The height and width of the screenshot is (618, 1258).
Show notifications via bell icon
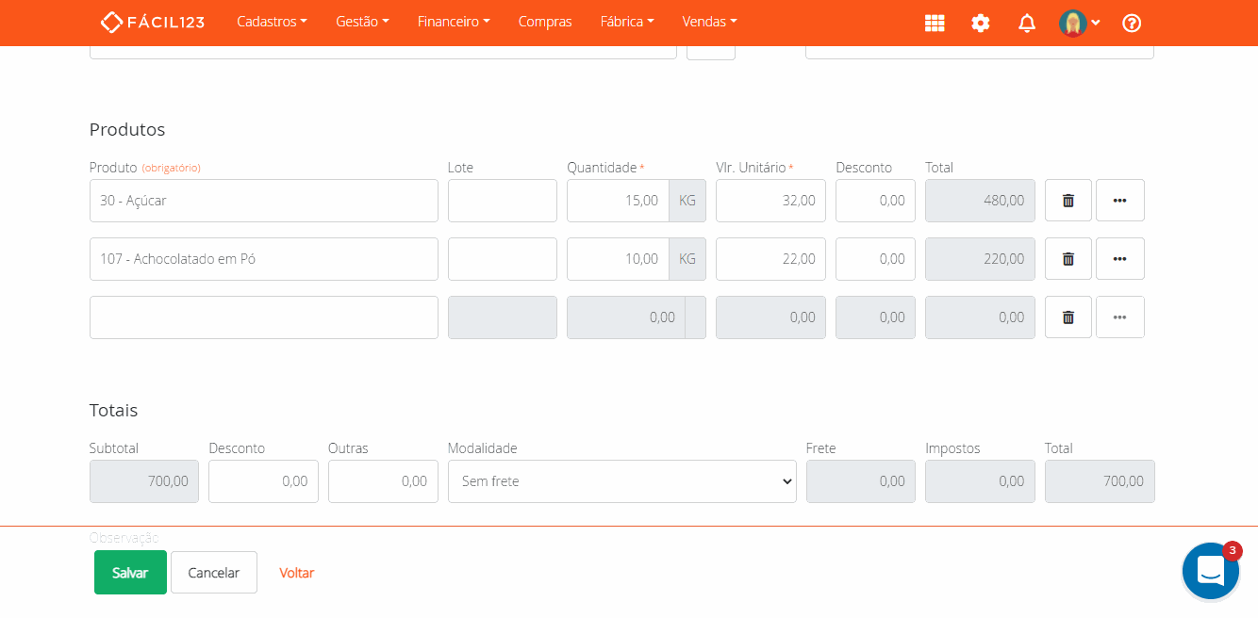click(1027, 24)
